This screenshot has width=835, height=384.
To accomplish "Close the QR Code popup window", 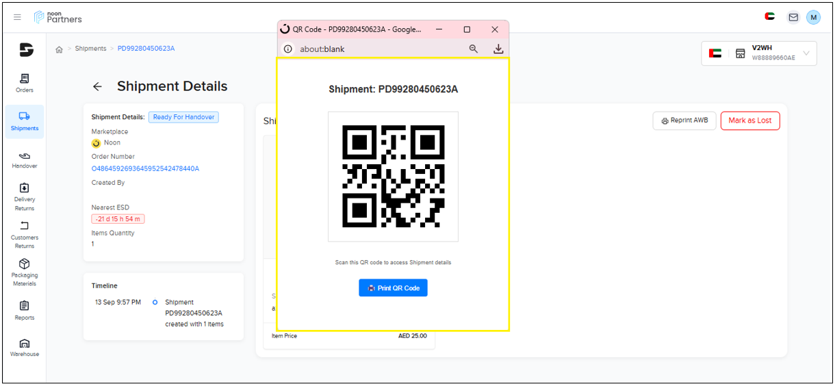I will (495, 29).
